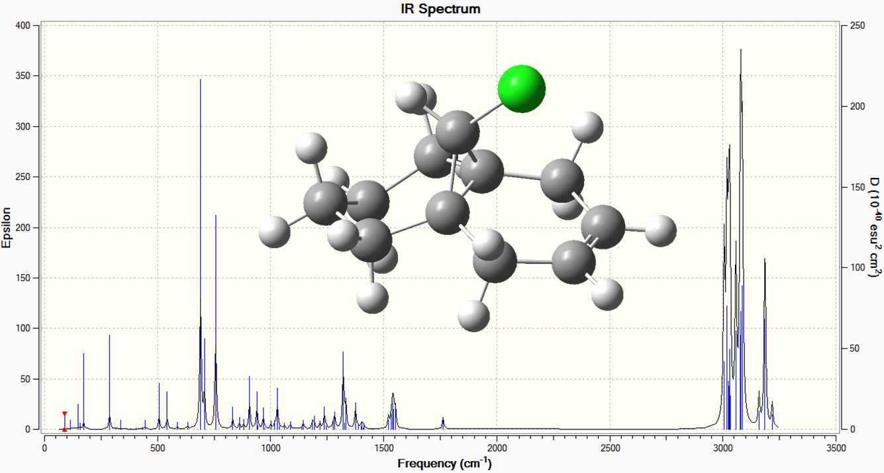Viewport: 884px width, 473px height.
Task: Select the hydrogen atom farthest right on molecule
Action: pyautogui.click(x=660, y=230)
